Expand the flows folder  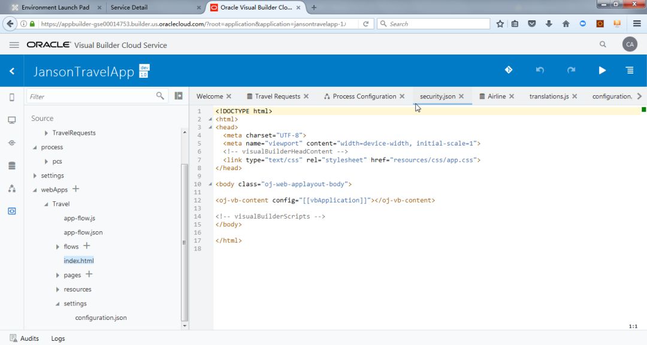[58, 247]
